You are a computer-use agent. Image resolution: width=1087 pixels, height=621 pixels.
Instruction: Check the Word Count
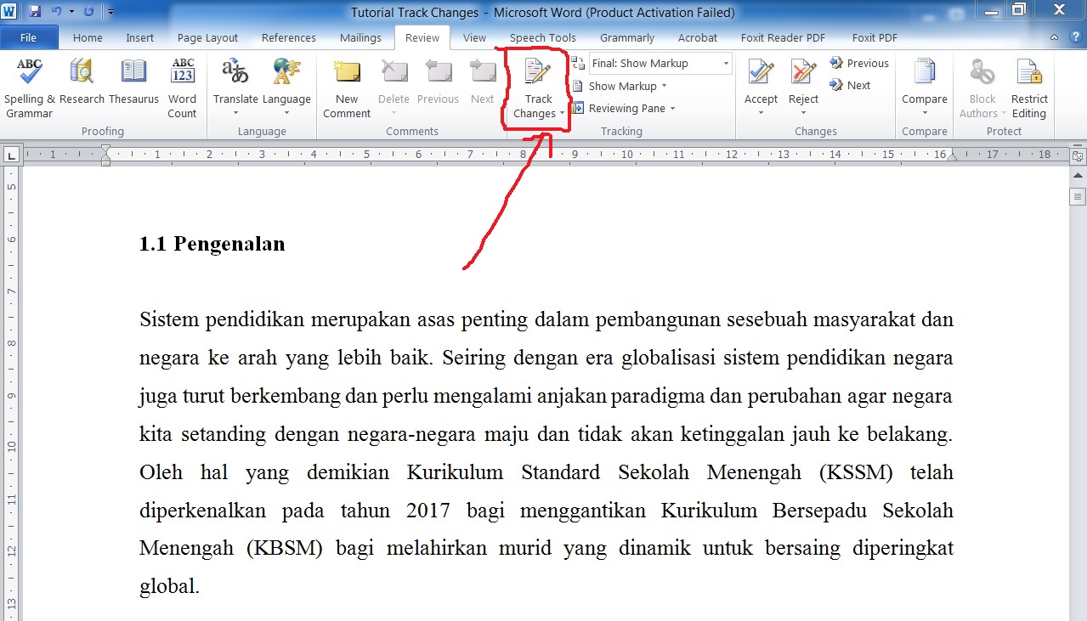pos(182,74)
